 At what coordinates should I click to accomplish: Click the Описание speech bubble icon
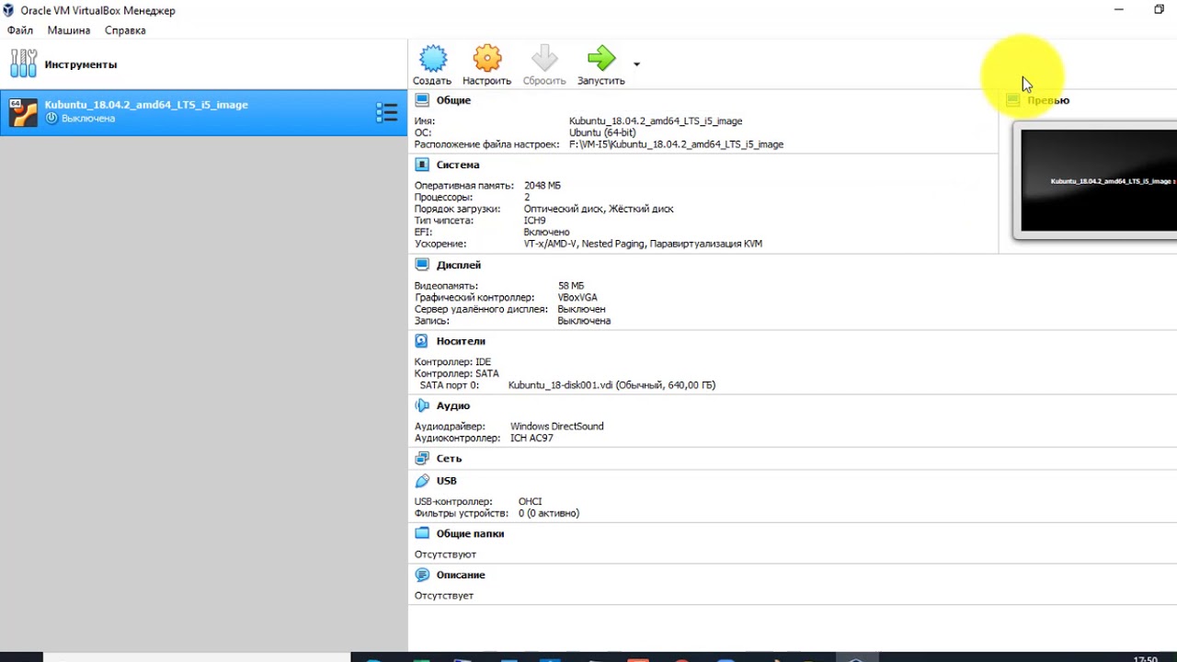coord(422,575)
